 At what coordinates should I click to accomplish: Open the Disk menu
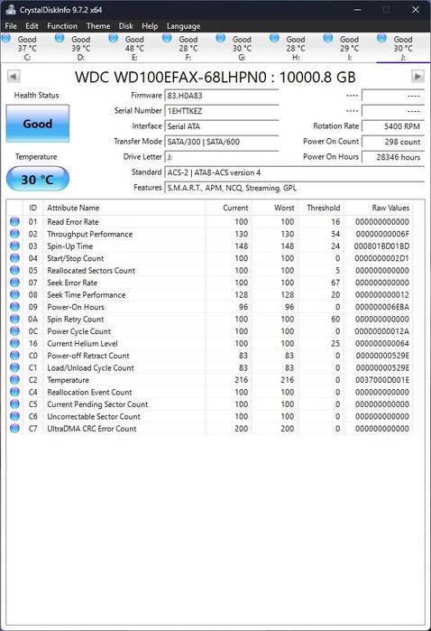126,26
